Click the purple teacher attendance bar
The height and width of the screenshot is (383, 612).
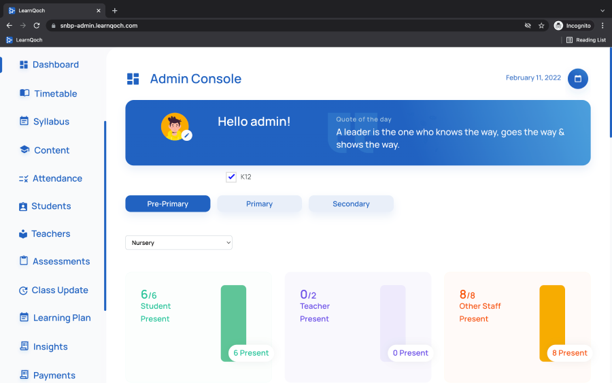(392, 323)
